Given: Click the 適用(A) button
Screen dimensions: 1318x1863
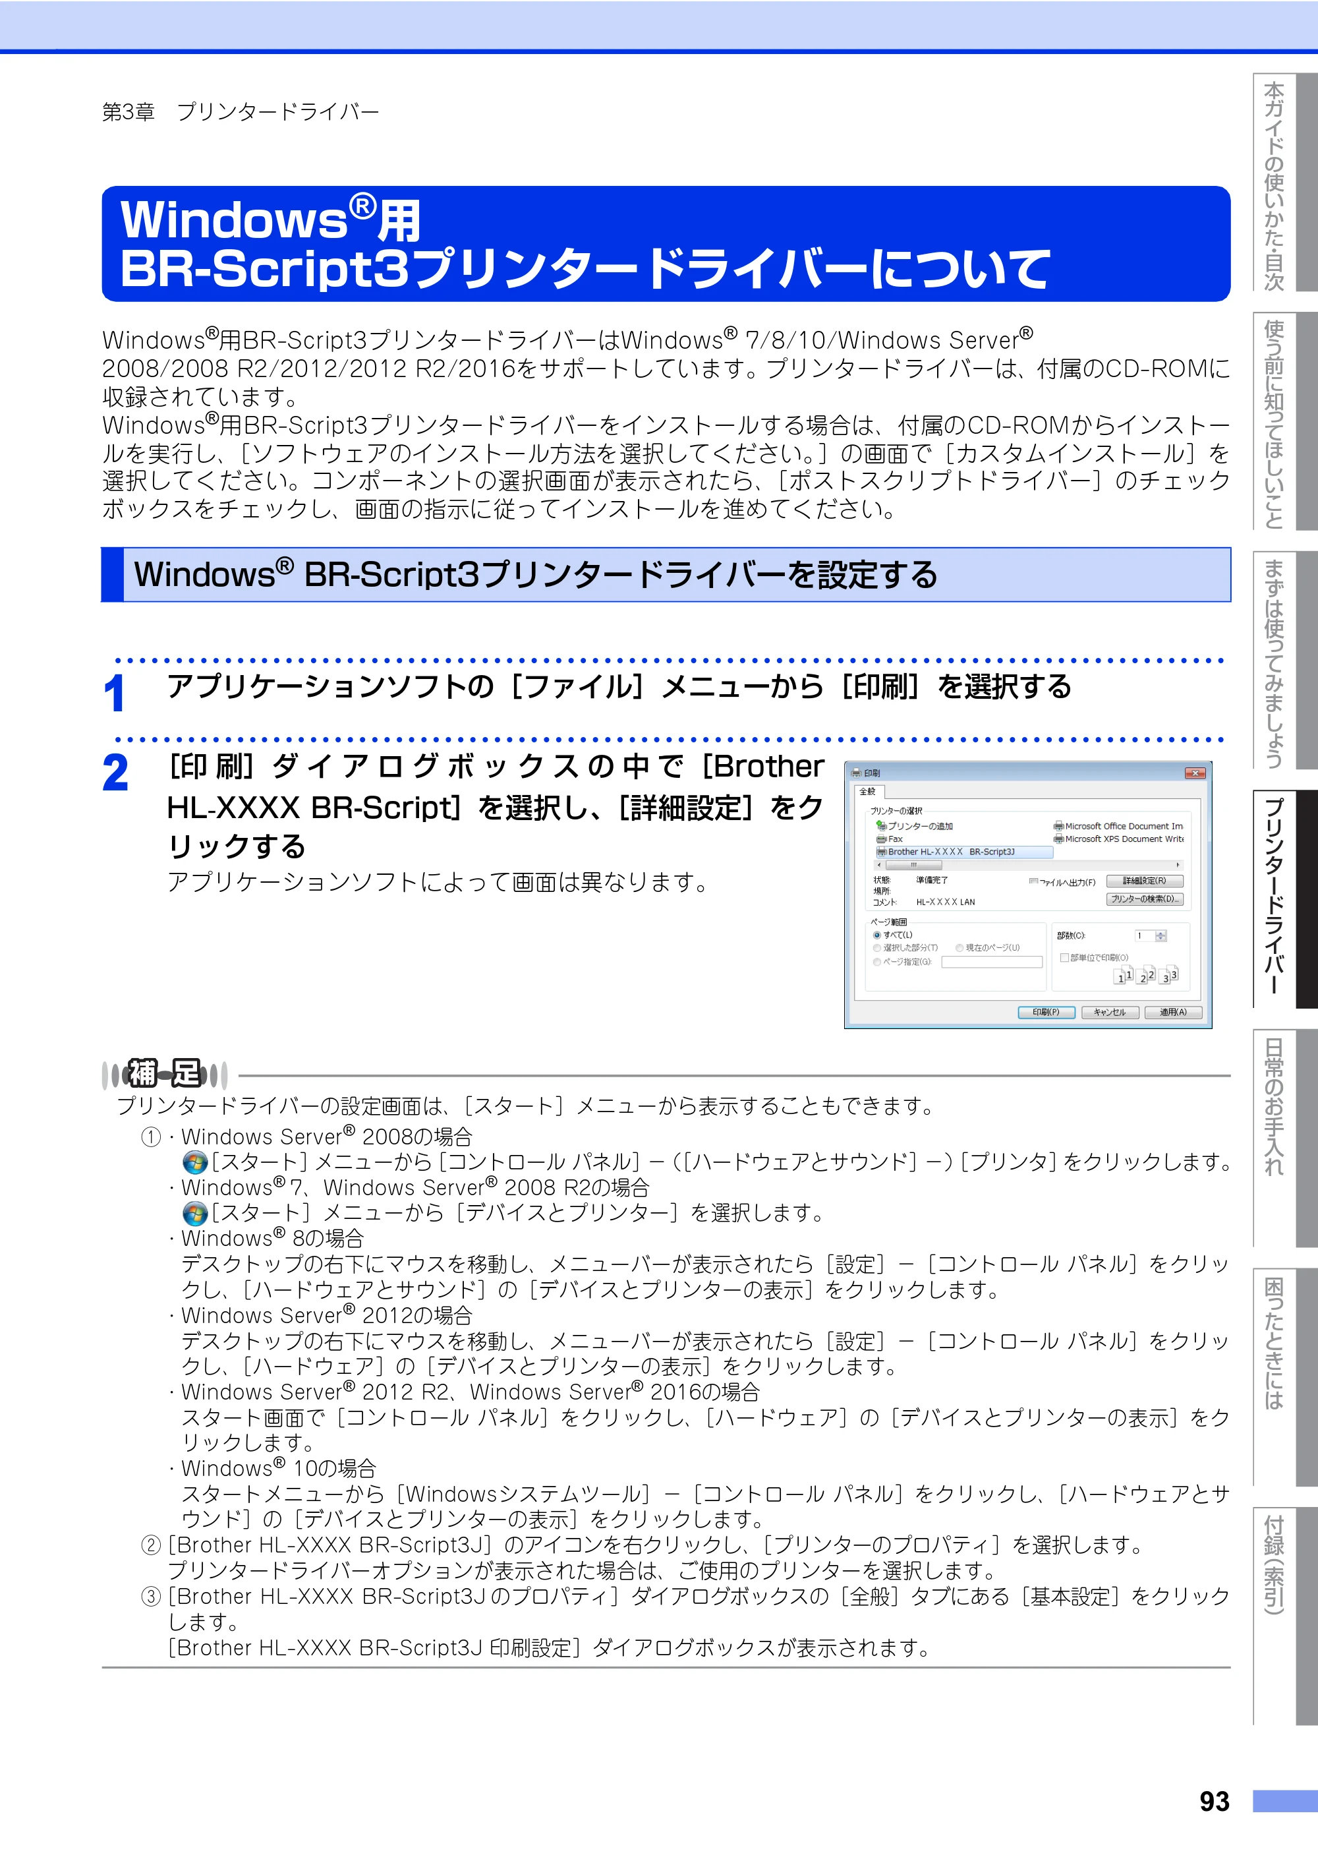Looking at the screenshot, I should tap(1173, 1013).
